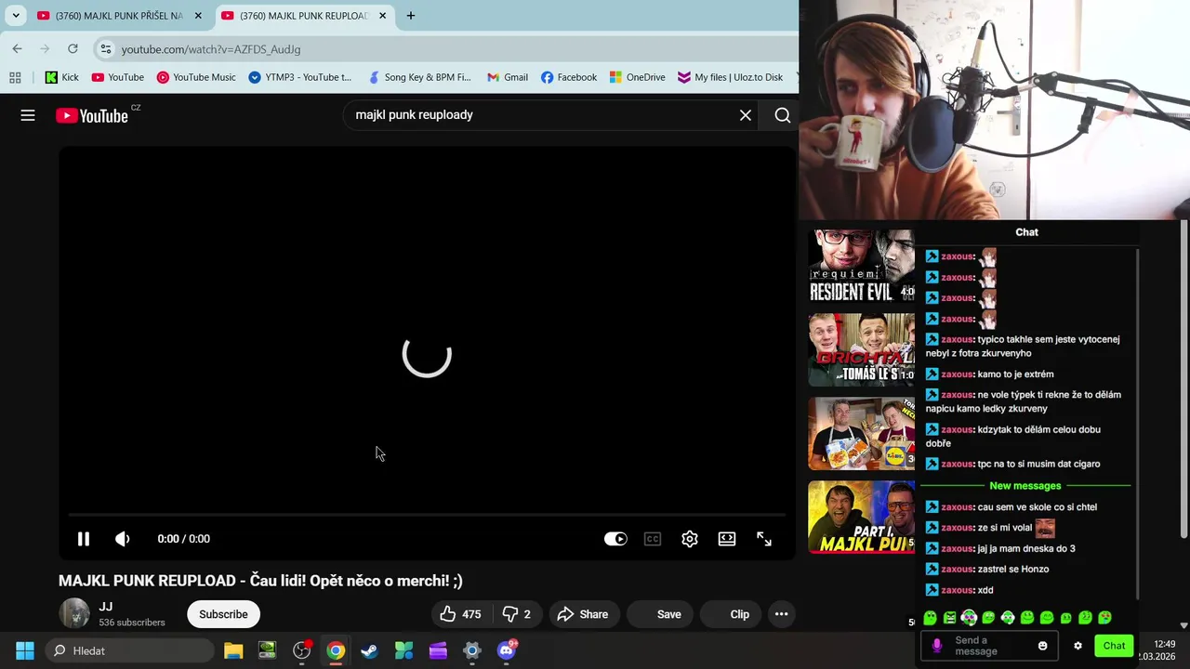
Task: Open the Lidl cooking suggested video thumbnail
Action: [x=862, y=433]
